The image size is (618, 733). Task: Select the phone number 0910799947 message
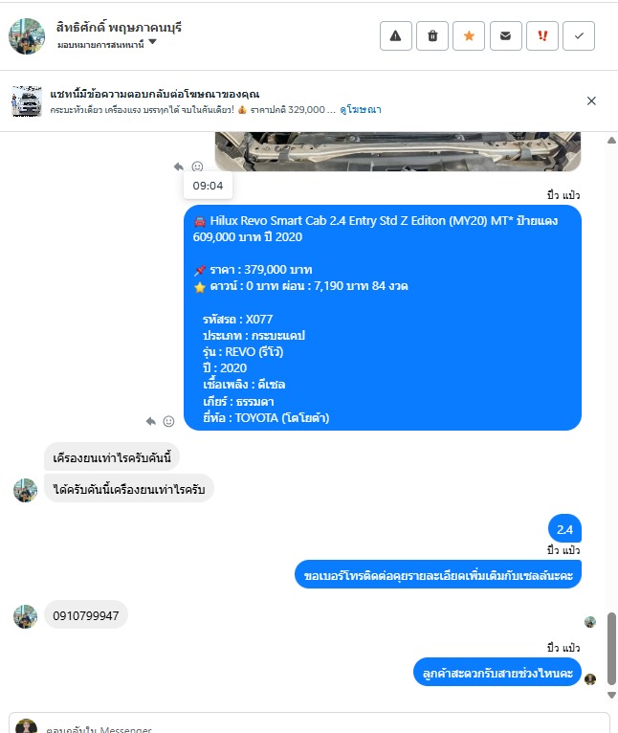(x=86, y=615)
